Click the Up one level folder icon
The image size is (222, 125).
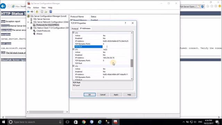[37, 11]
